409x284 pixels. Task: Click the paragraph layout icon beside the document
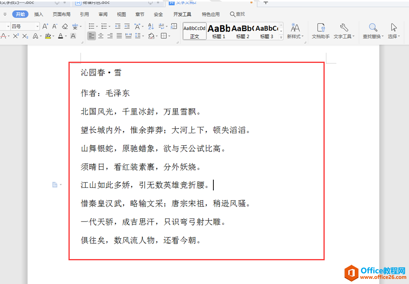click(x=55, y=185)
